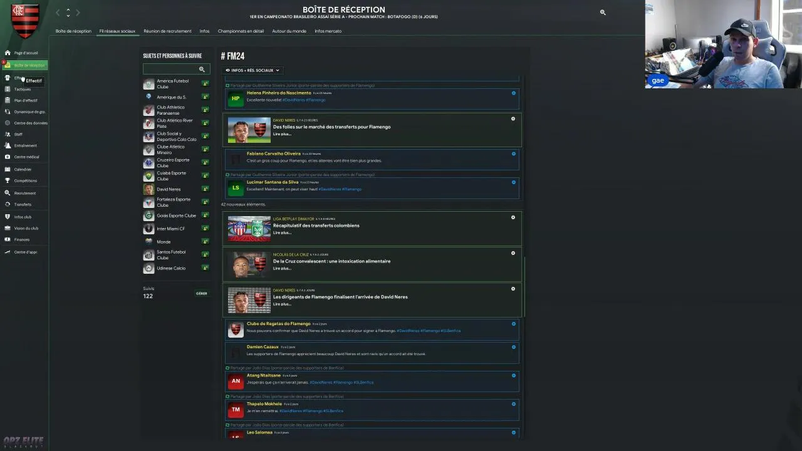Select Fil réseaux sociaux tab

point(117,31)
